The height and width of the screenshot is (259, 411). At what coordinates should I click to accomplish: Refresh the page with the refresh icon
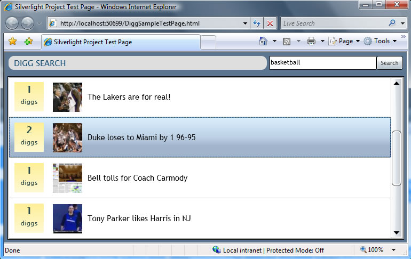coord(257,23)
